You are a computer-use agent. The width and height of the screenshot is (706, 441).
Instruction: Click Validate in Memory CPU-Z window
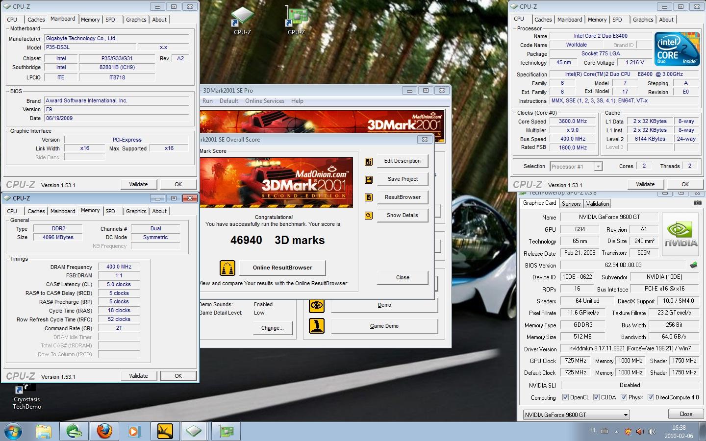click(x=138, y=376)
